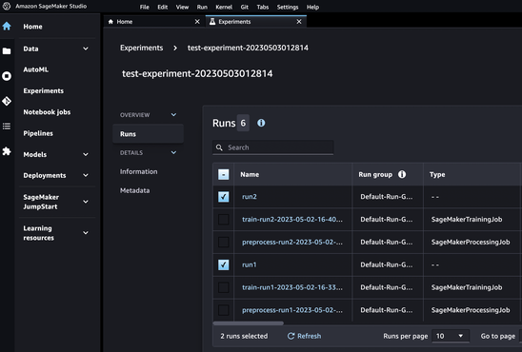Open the Kernel menu
522x352 pixels.
(224, 7)
